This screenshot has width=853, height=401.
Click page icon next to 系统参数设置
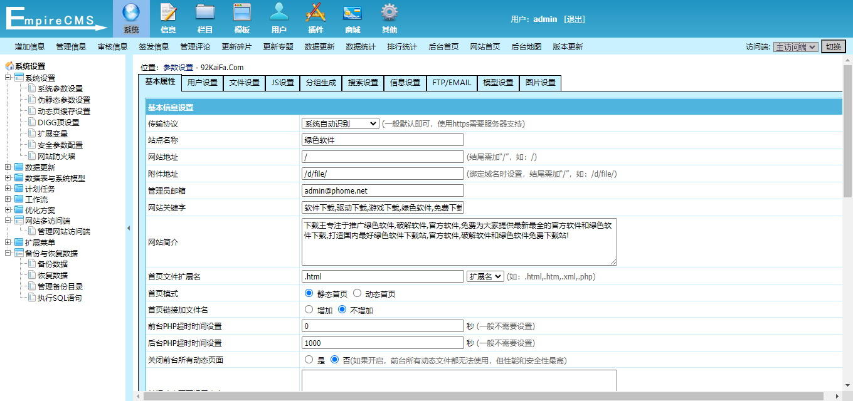(x=32, y=88)
